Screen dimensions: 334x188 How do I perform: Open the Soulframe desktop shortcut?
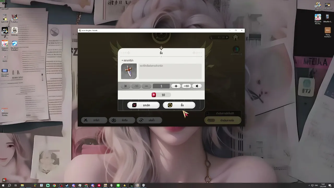pos(14,31)
